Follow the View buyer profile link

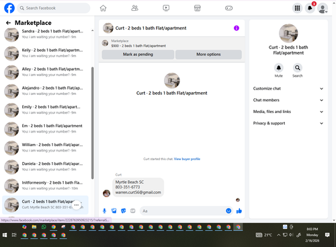(x=187, y=159)
